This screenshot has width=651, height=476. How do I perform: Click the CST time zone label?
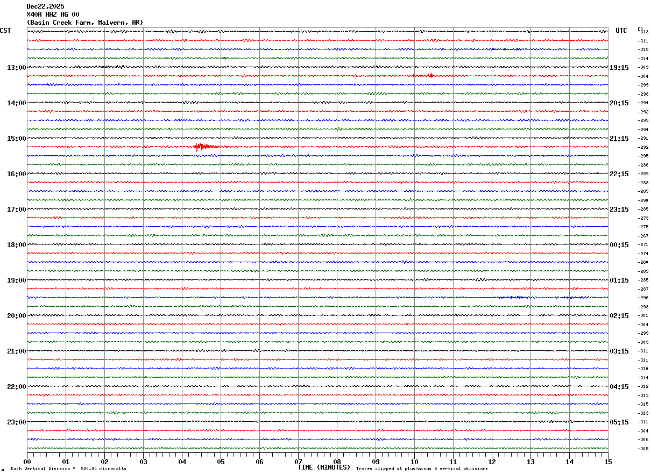pyautogui.click(x=5, y=31)
